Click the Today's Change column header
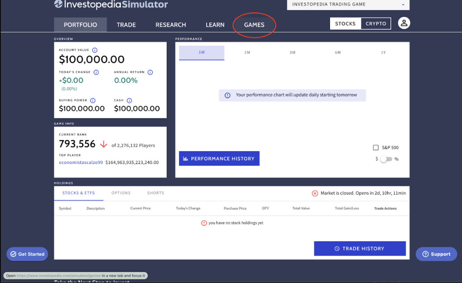Image resolution: width=462 pixels, height=283 pixels. tap(188, 208)
